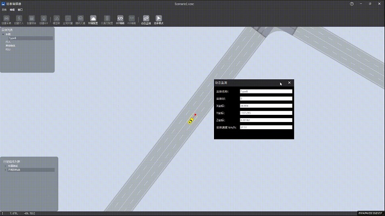This screenshot has width=385, height=216.
Task: Select the RSU category in entity list
Action: coord(8,49)
